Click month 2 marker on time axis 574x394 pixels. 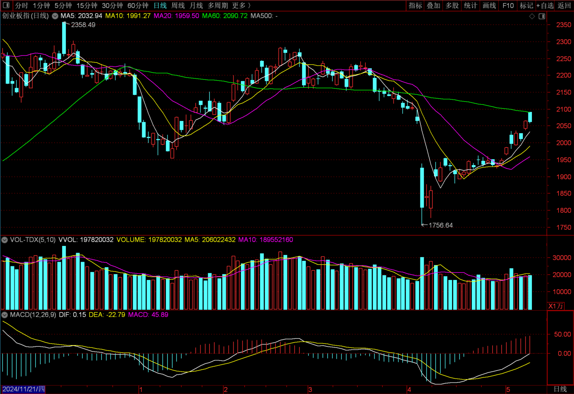(226, 390)
